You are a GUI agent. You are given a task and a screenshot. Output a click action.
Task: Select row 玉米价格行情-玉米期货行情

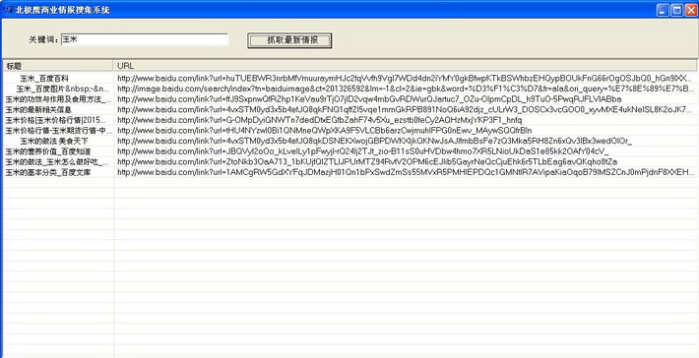(x=350, y=131)
